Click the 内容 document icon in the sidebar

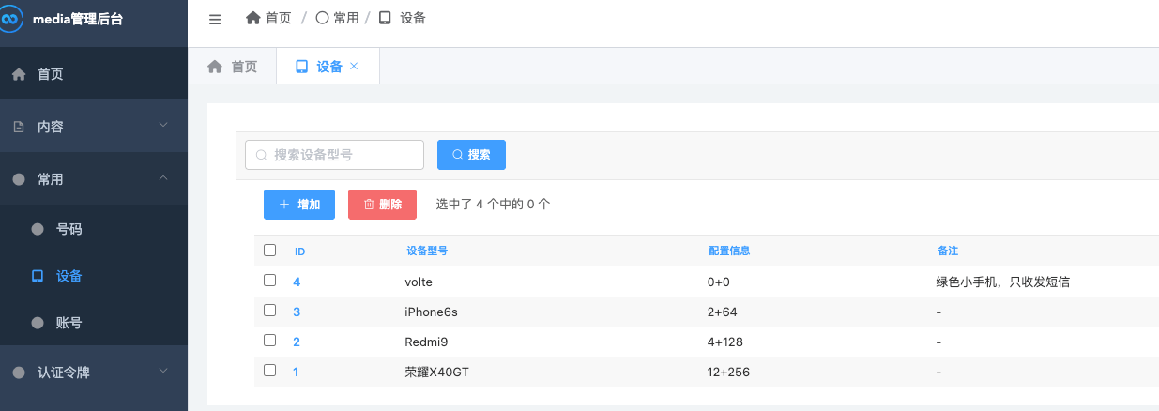coord(19,127)
